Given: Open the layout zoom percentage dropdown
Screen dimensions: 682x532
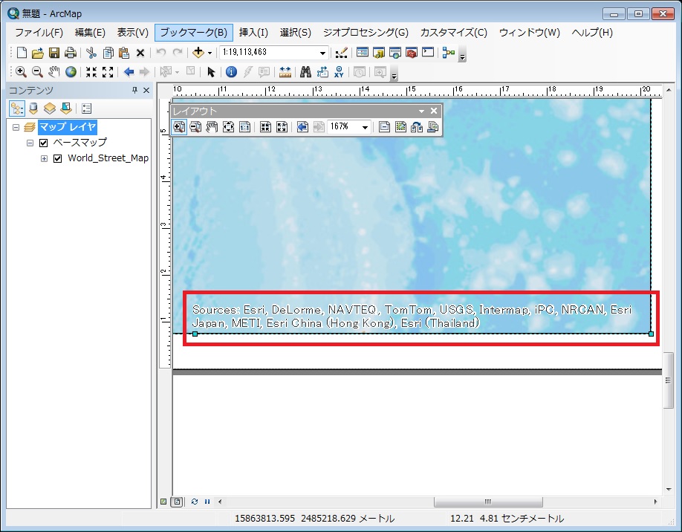Looking at the screenshot, I should pyautogui.click(x=365, y=127).
